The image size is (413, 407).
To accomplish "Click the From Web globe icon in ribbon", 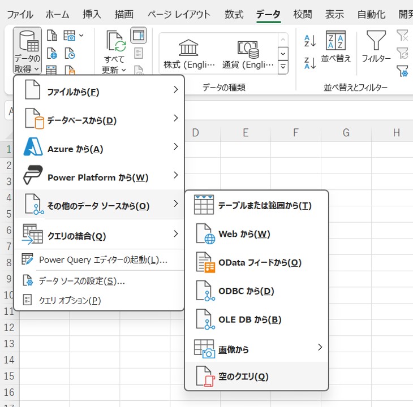I will [52, 53].
